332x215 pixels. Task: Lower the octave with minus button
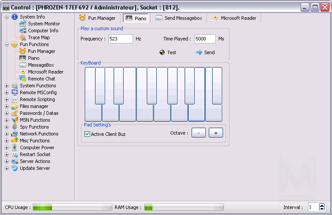pyautogui.click(x=199, y=133)
